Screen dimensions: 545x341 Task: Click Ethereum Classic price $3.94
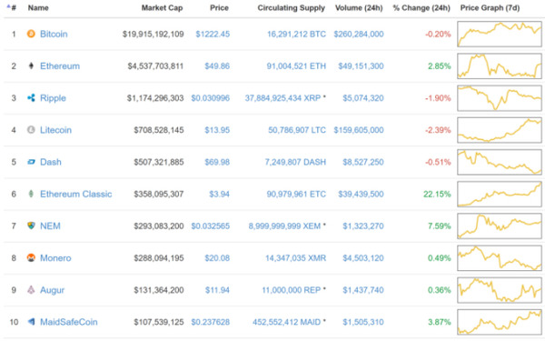(219, 194)
